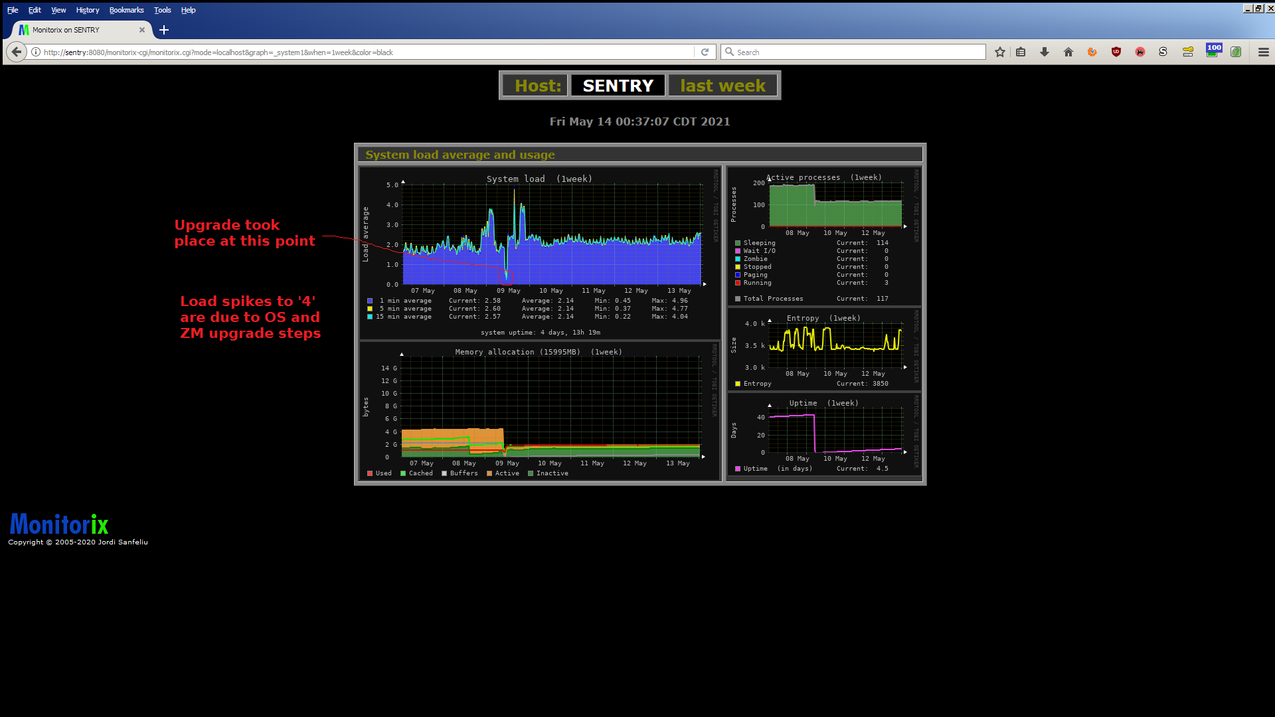Viewport: 1275px width, 717px height.
Task: Click the blue 1 min average legend swatch
Action: coord(370,301)
